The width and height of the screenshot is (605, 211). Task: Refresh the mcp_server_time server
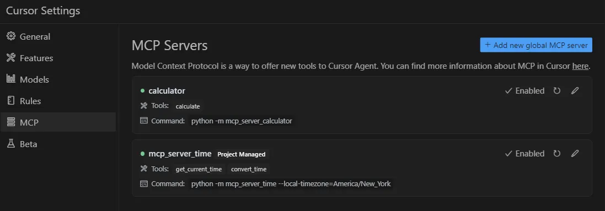[557, 154]
